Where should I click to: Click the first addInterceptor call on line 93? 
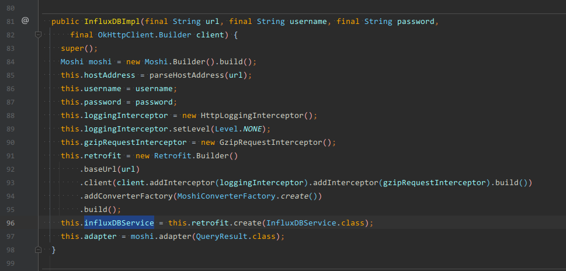point(182,183)
